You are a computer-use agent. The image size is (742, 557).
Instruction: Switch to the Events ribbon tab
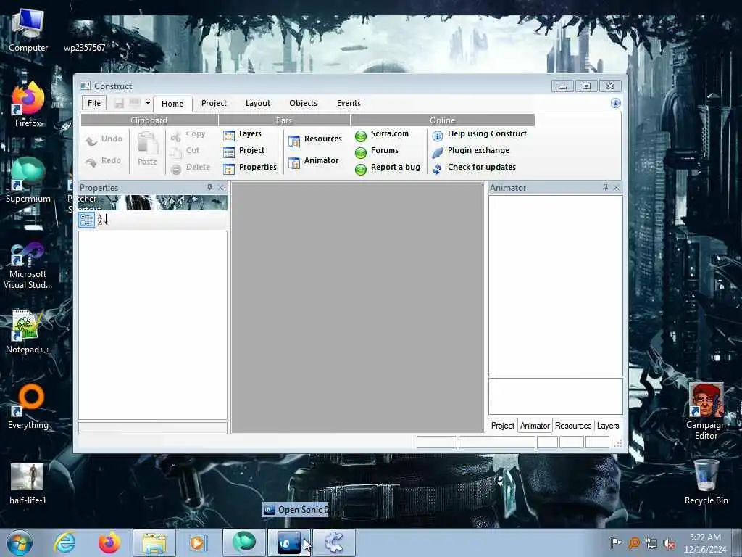(x=349, y=103)
